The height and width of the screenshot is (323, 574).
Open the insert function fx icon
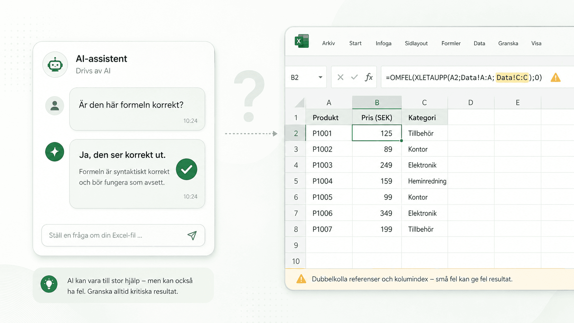pyautogui.click(x=369, y=77)
